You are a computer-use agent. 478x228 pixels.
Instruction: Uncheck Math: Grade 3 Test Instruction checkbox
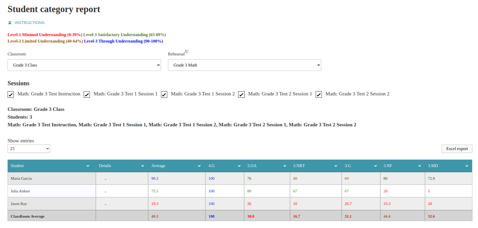coord(11,94)
